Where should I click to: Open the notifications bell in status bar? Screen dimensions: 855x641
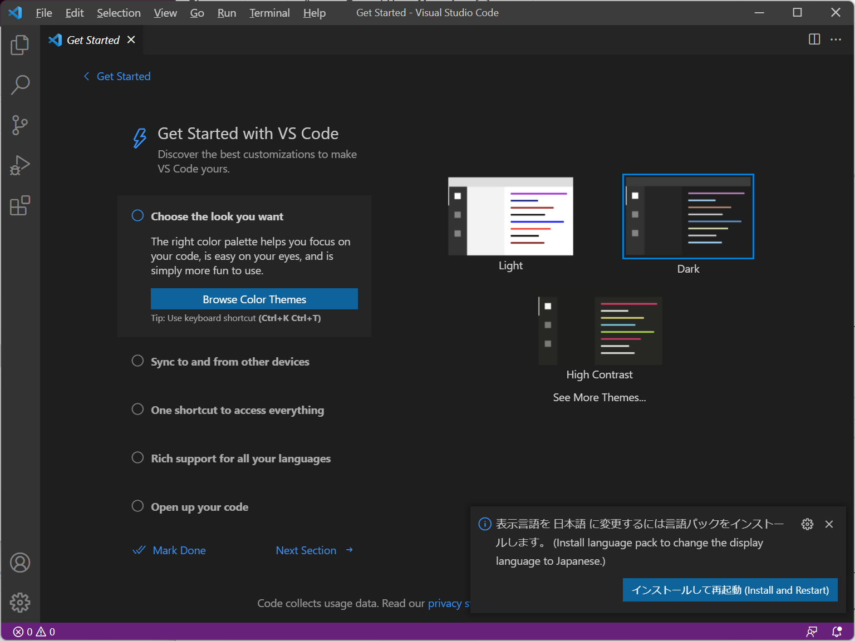pos(837,632)
